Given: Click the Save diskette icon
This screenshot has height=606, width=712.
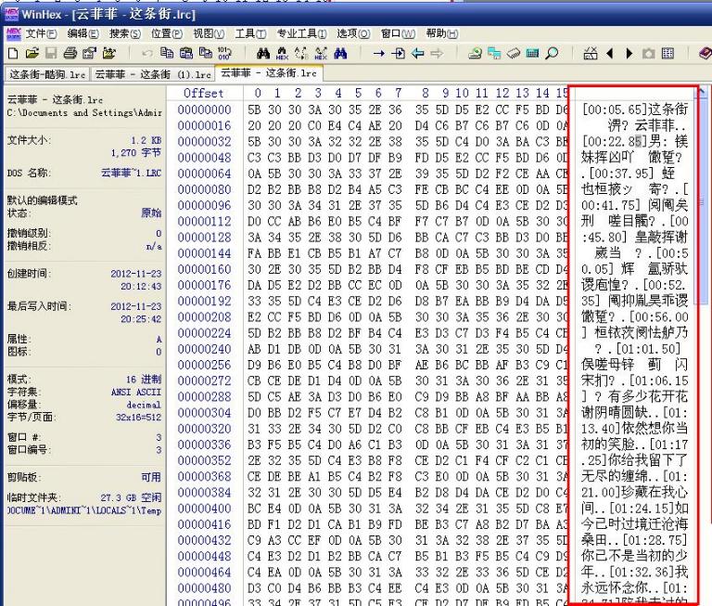Looking at the screenshot, I should pyautogui.click(x=51, y=54).
